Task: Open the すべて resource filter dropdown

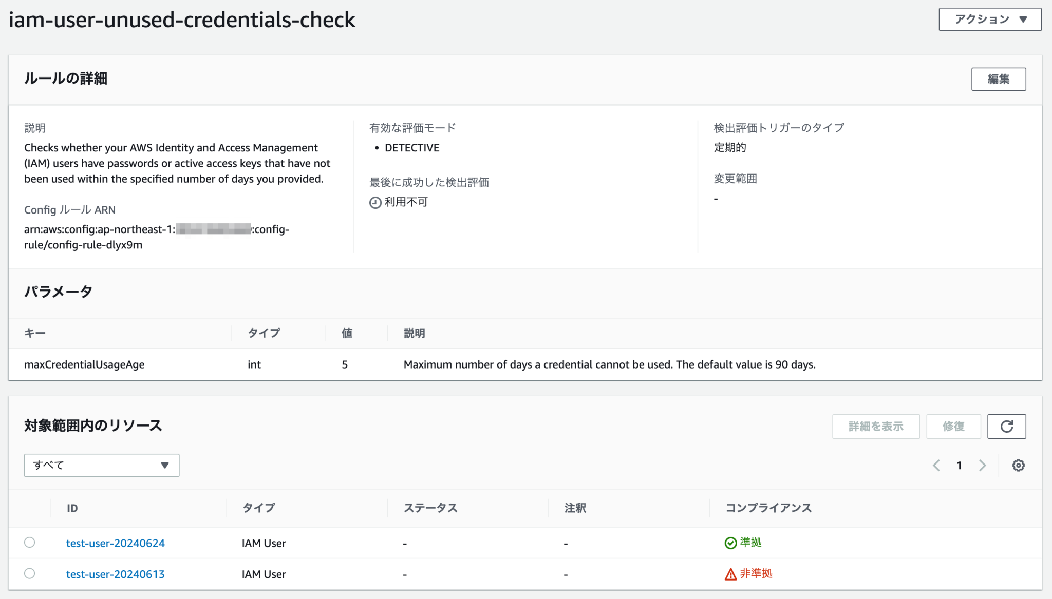Action: pos(101,465)
